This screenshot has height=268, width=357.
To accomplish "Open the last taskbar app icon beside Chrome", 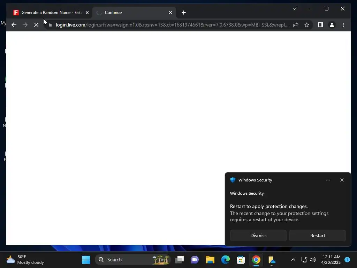I will coord(272,260).
